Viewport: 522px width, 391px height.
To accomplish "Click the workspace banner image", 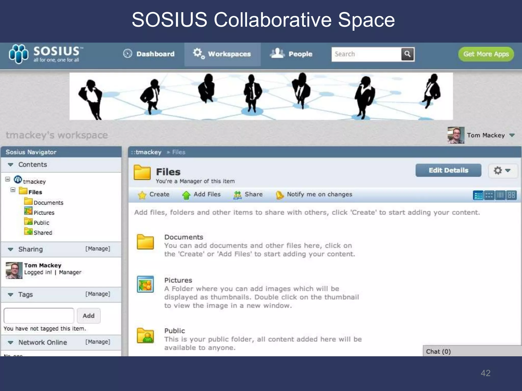I will point(261,96).
